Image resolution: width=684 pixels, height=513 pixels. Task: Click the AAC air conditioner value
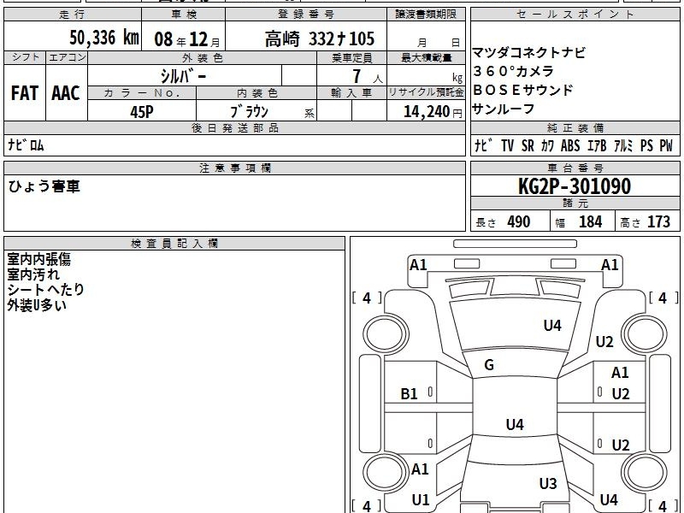click(66, 93)
